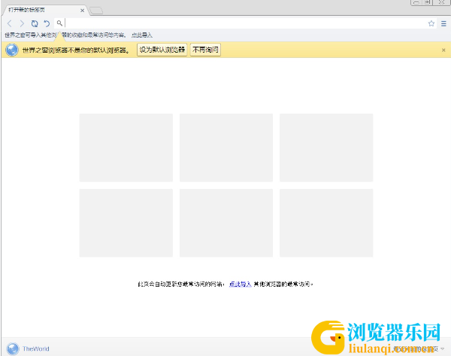This screenshot has width=451, height=356.
Task: Click the 不再询问 button
Action: click(205, 50)
